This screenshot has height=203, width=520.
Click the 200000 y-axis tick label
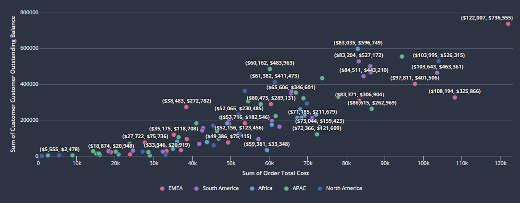[x=29, y=120]
